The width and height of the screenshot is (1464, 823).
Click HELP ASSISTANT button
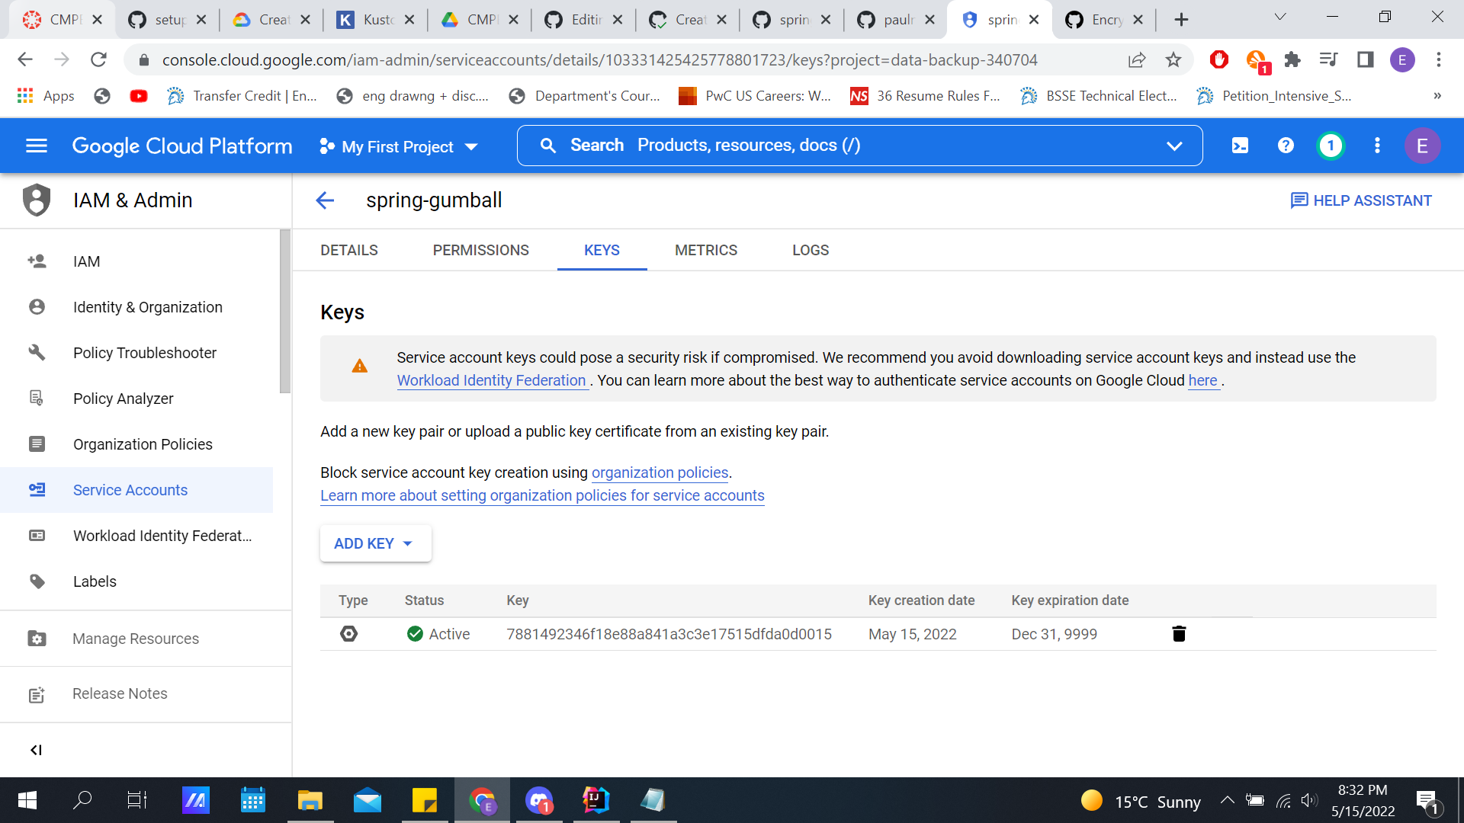tap(1361, 200)
